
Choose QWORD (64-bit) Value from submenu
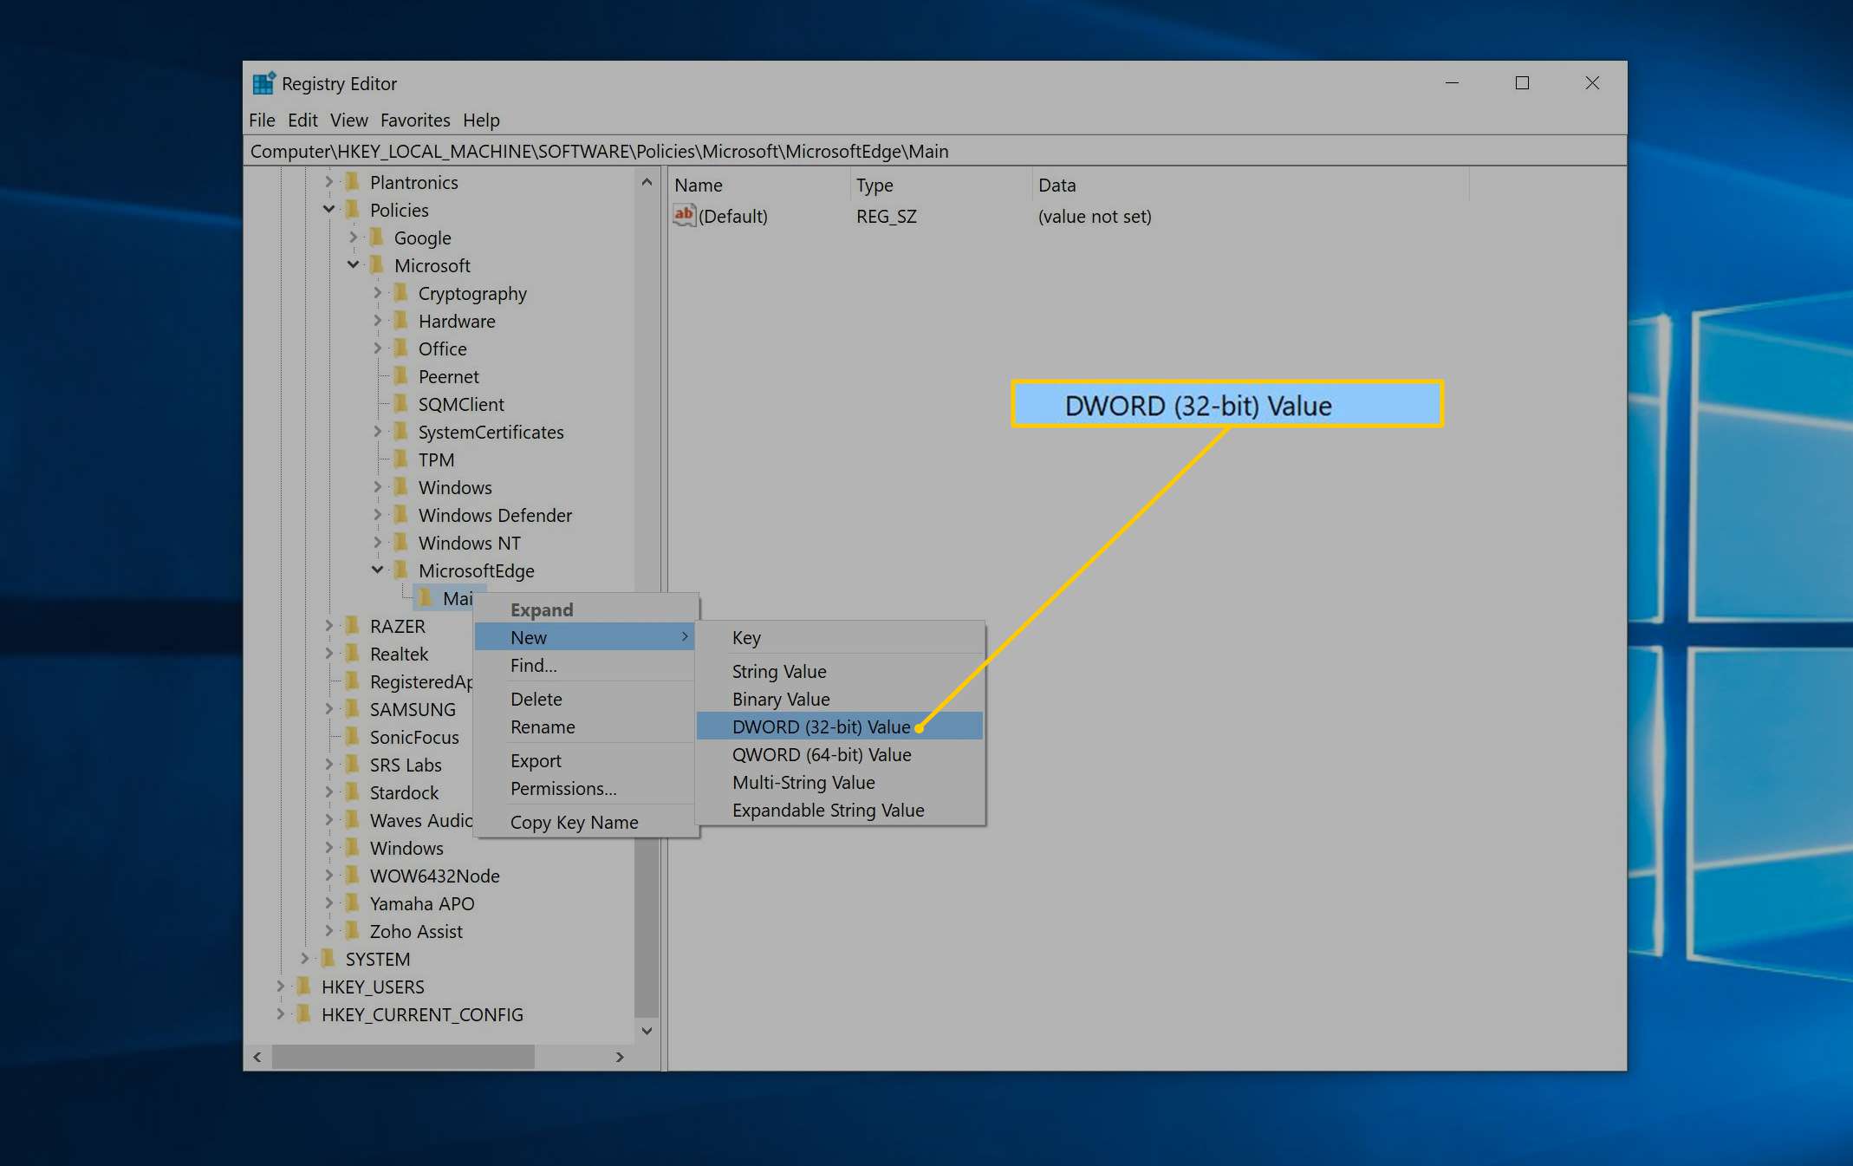tap(839, 754)
